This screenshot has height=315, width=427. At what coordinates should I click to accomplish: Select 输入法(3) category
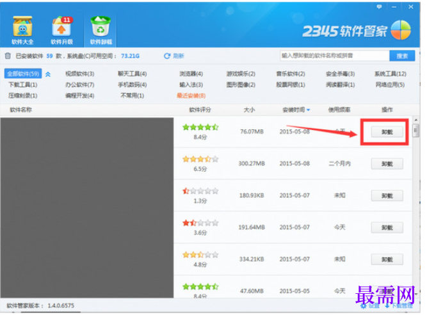point(191,85)
